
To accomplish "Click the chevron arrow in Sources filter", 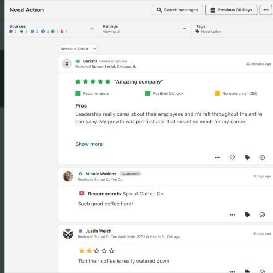I will [x=92, y=29].
